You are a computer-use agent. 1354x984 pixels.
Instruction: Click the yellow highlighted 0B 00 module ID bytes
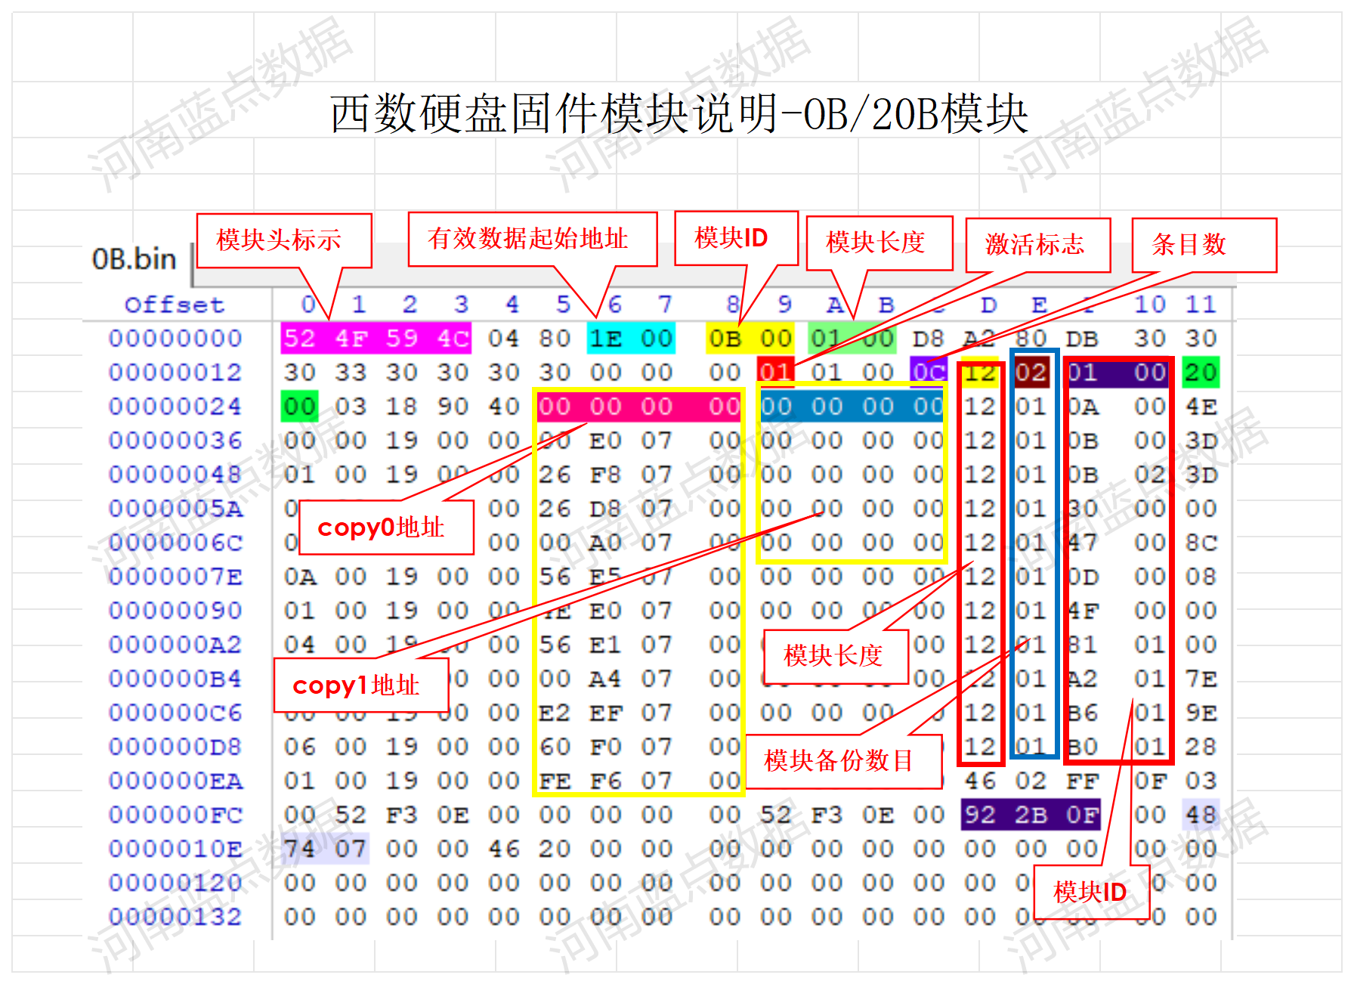tap(752, 339)
